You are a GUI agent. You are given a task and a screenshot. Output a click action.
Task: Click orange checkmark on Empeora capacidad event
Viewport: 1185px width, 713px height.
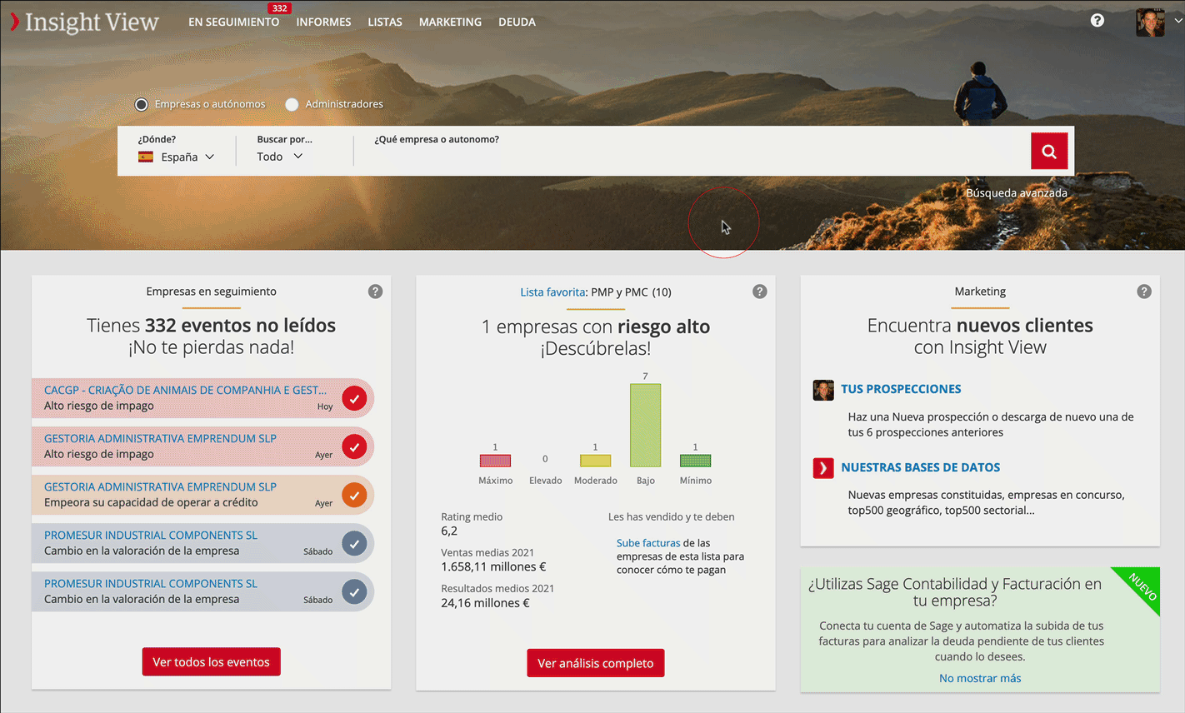tap(354, 495)
